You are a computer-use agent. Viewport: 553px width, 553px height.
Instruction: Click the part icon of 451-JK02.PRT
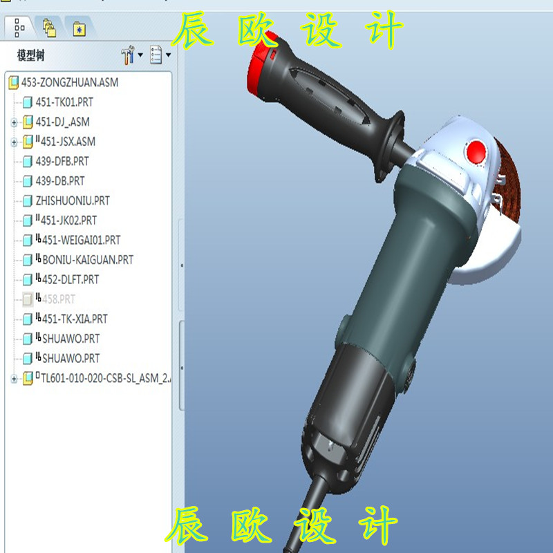point(28,221)
